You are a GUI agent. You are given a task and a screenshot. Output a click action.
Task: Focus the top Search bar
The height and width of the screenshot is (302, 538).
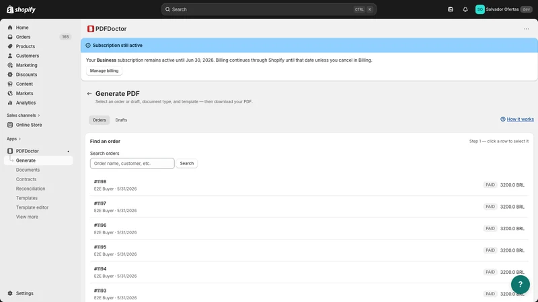tap(268, 9)
